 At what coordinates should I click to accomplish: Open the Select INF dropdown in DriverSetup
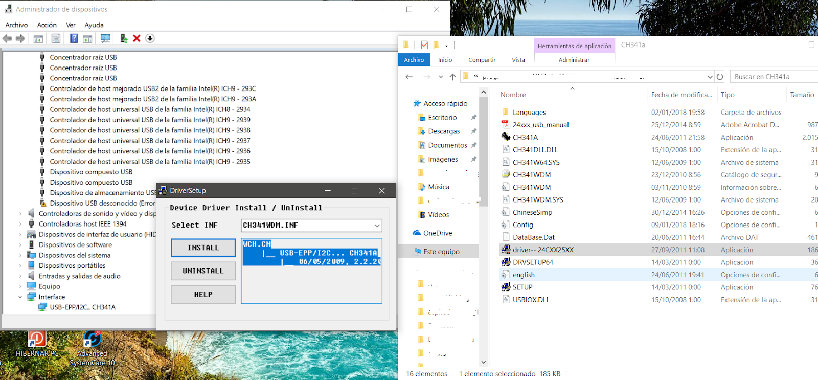[x=377, y=226]
